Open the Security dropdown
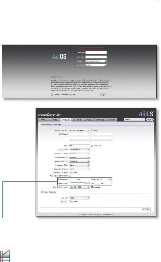The image size is (161, 262). click(x=79, y=198)
